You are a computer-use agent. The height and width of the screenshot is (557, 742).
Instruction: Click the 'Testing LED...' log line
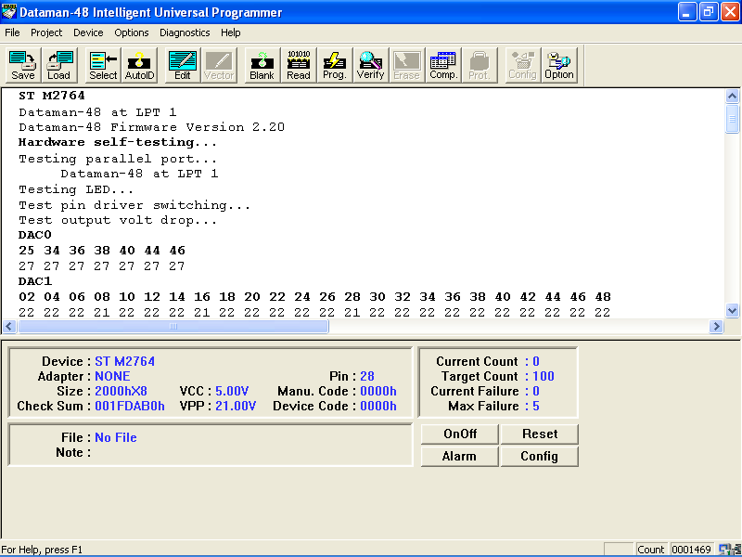(x=76, y=189)
